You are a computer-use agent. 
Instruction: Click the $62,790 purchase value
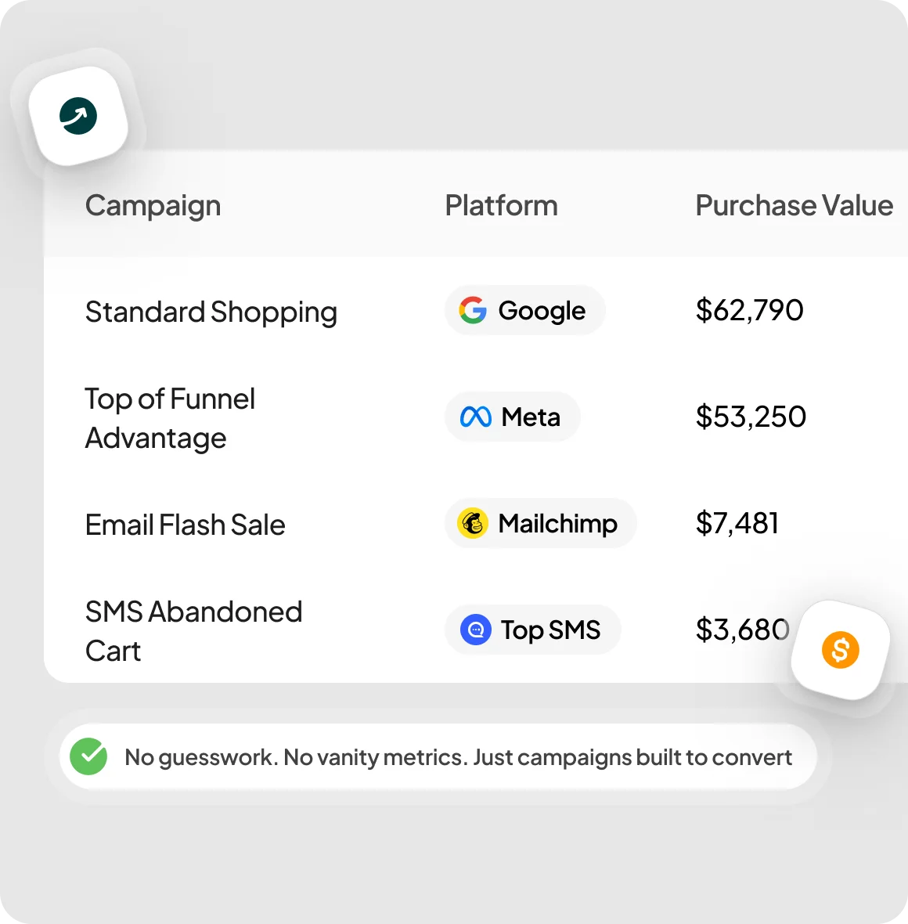(750, 311)
